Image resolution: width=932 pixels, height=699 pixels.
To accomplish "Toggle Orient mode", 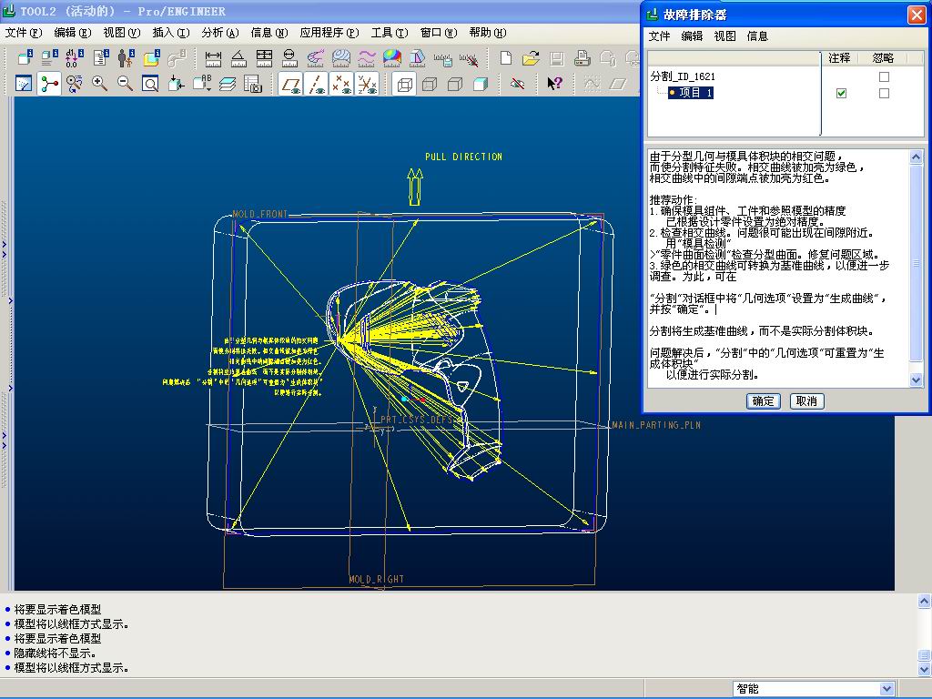I will coord(75,84).
